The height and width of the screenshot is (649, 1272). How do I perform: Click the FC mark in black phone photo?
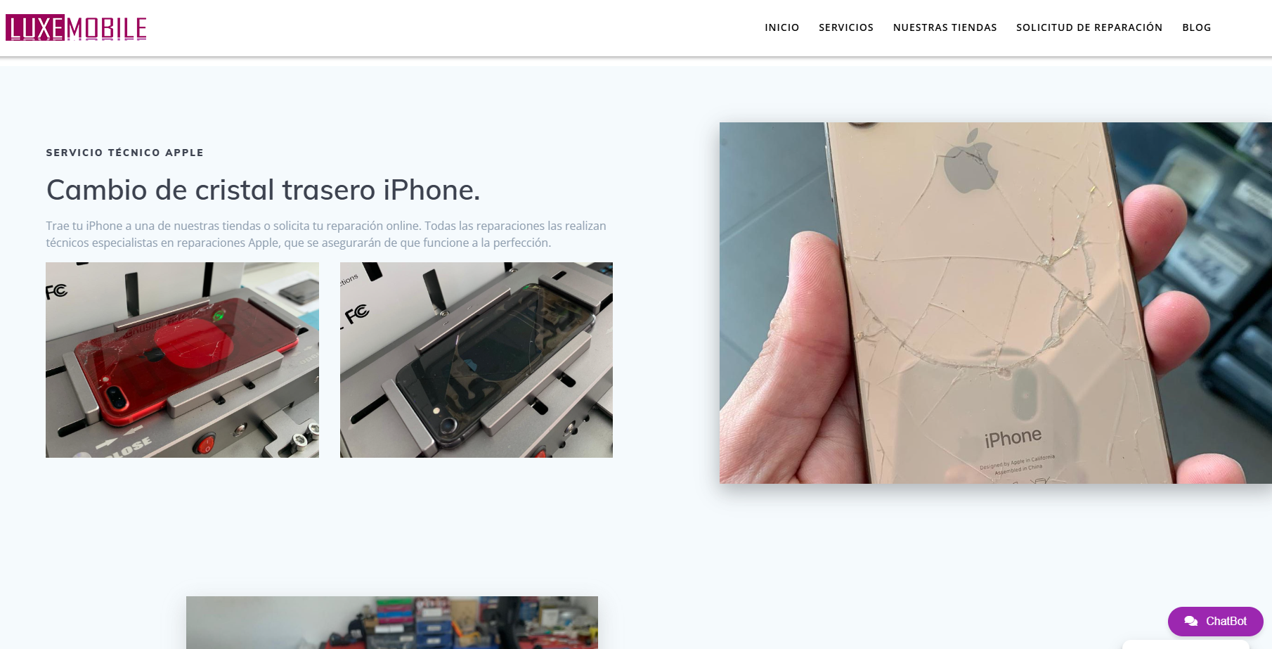coord(356,314)
